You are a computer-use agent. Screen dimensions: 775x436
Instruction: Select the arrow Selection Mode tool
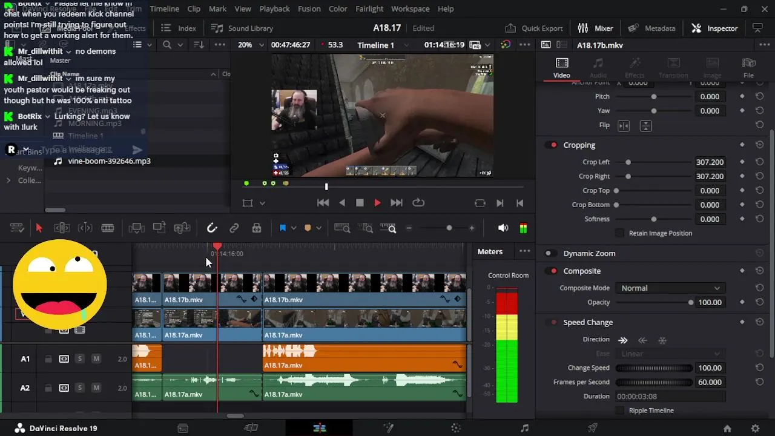[39, 228]
